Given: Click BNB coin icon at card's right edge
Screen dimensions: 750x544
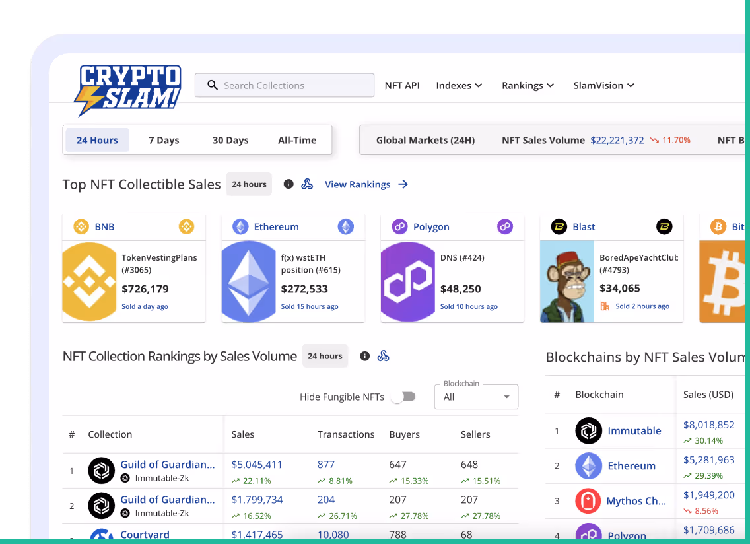Looking at the screenshot, I should click(x=187, y=226).
